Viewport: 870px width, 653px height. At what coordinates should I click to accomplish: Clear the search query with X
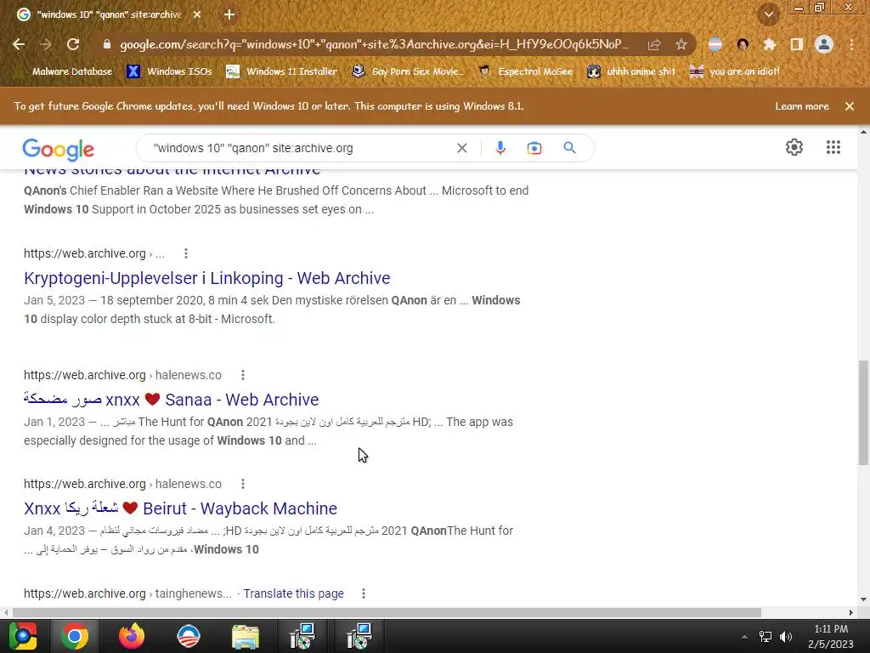(x=461, y=148)
